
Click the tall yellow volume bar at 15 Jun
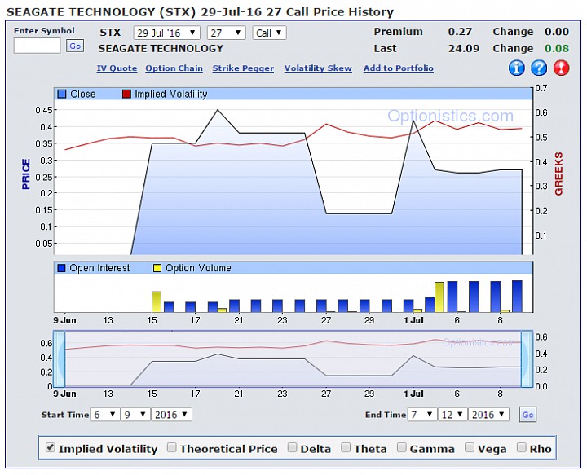tap(157, 301)
